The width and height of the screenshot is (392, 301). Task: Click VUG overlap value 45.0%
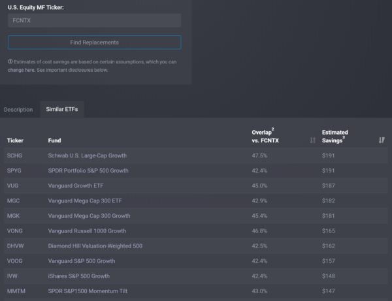click(x=259, y=185)
